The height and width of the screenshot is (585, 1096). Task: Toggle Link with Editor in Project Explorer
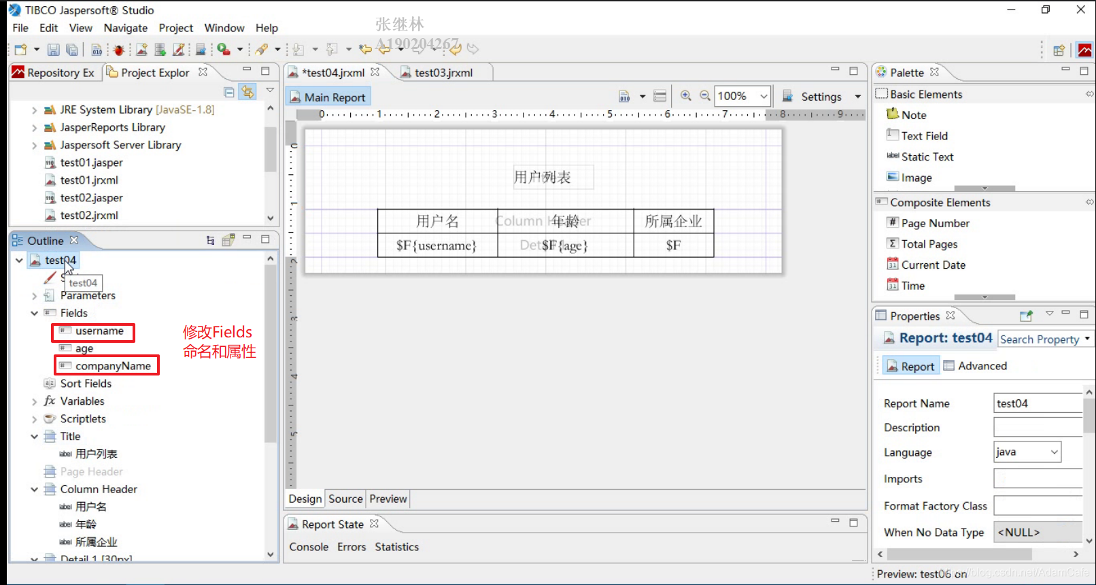[x=247, y=92]
